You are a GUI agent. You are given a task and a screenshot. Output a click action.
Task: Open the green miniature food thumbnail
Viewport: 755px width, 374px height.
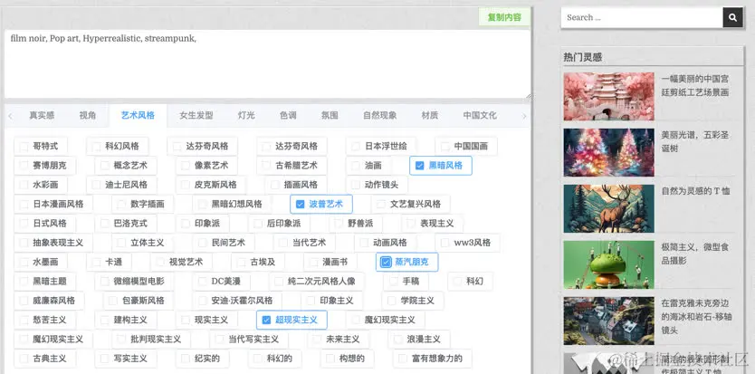click(608, 264)
